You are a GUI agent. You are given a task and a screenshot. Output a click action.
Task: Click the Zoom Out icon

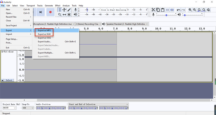pyautogui.click(x=195, y=10)
